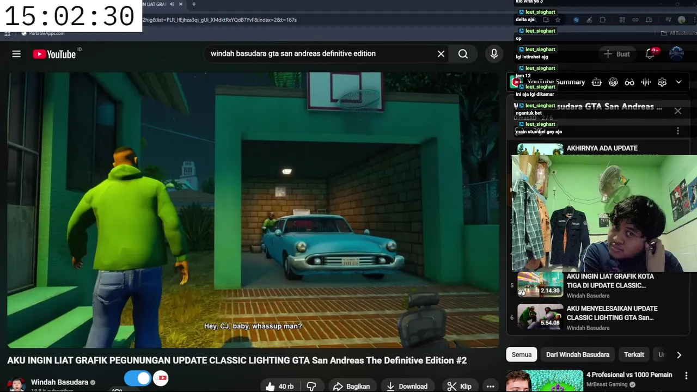
Task: Download the video
Action: click(x=407, y=386)
